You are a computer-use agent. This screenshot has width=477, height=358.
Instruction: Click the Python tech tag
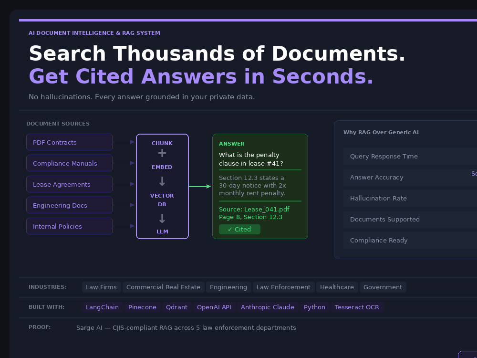tap(314, 307)
